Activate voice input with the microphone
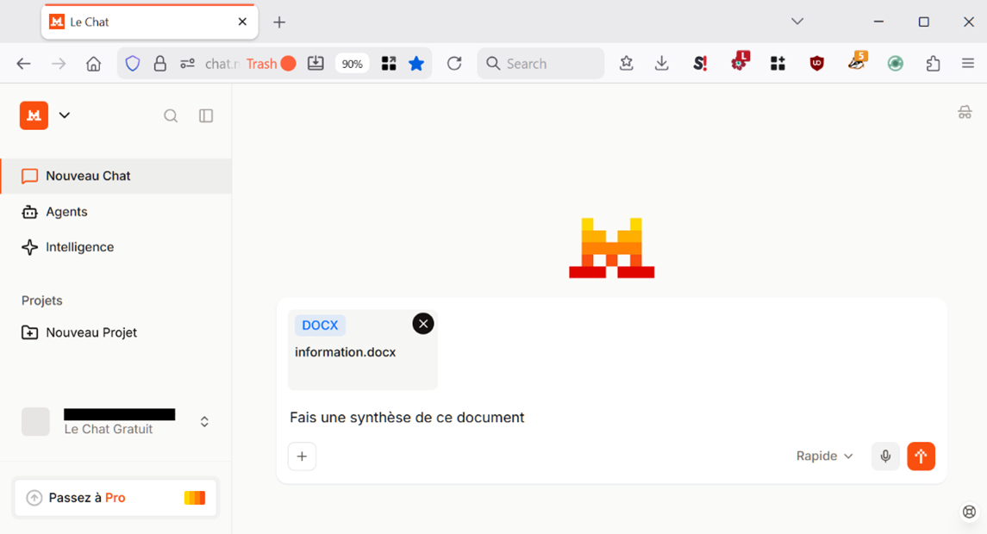Image resolution: width=987 pixels, height=534 pixels. pos(884,456)
